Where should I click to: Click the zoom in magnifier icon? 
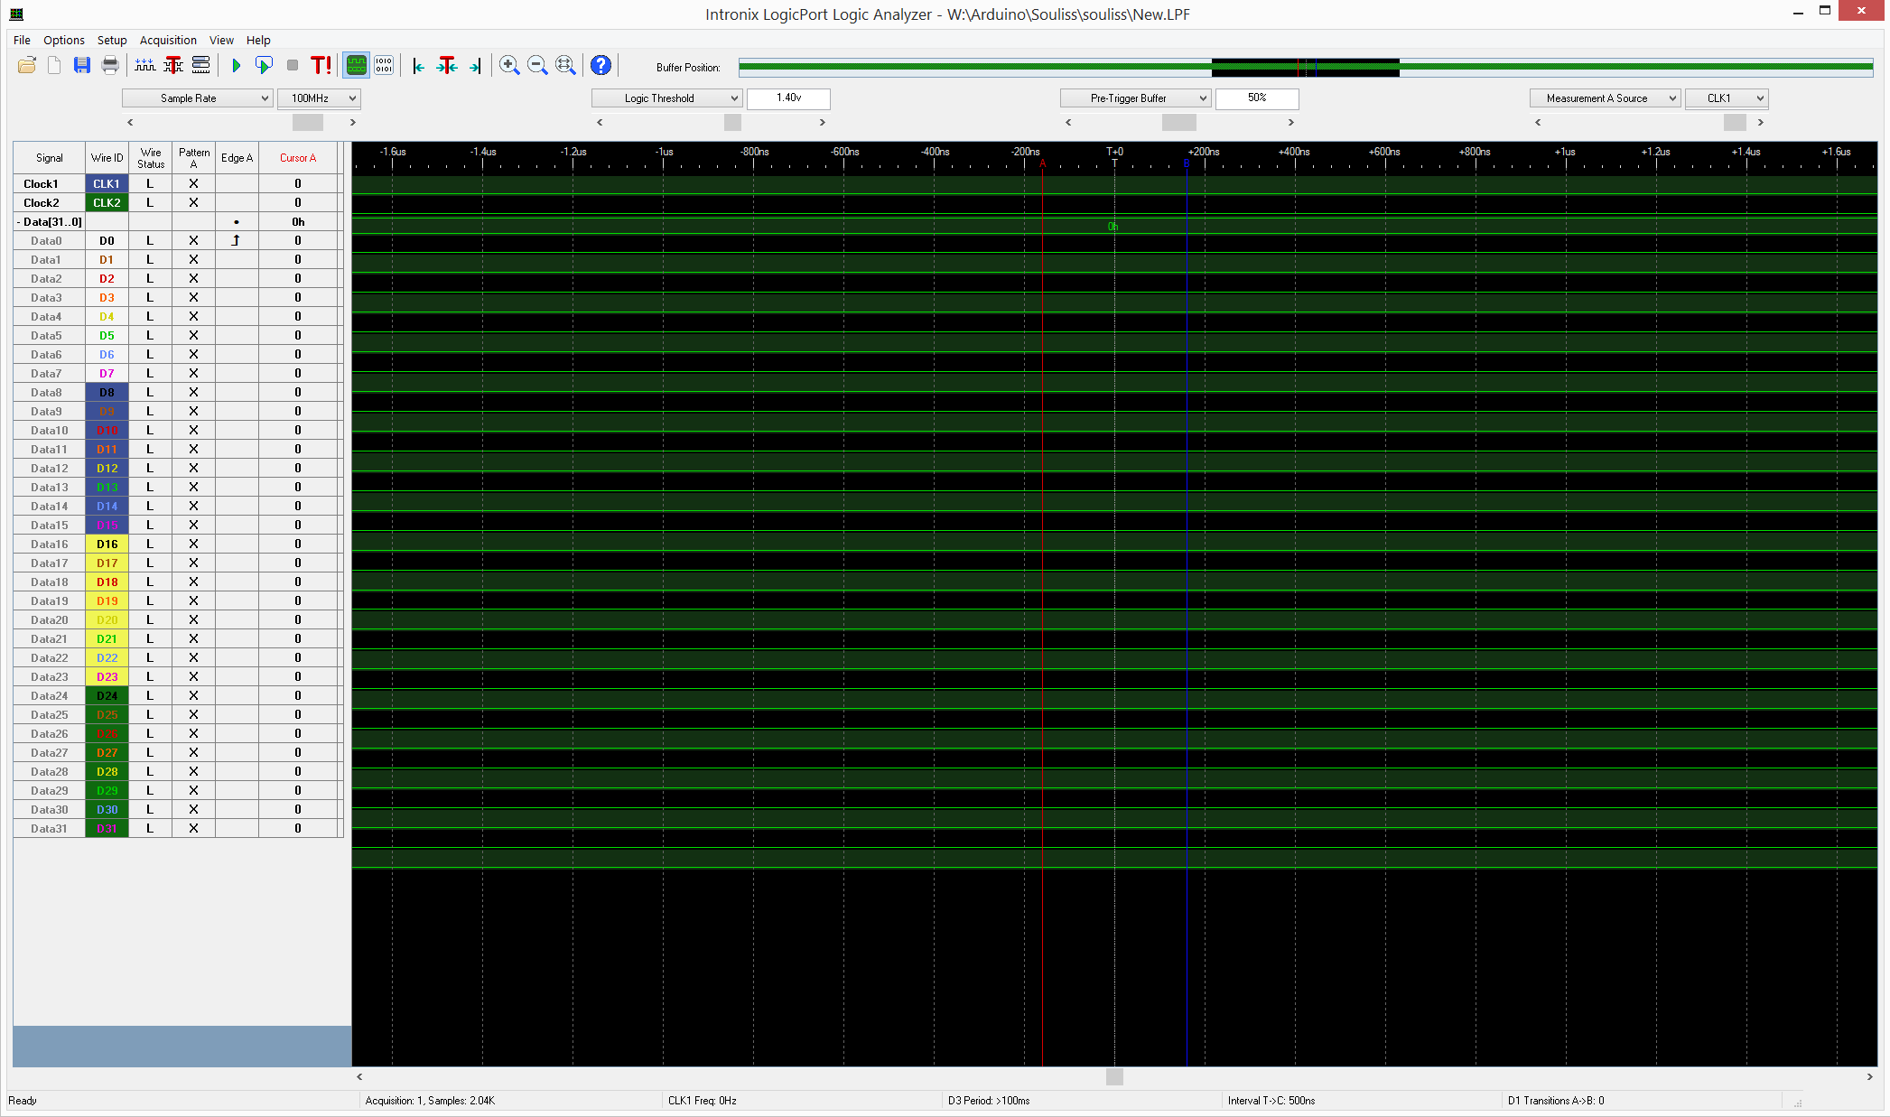[x=509, y=65]
